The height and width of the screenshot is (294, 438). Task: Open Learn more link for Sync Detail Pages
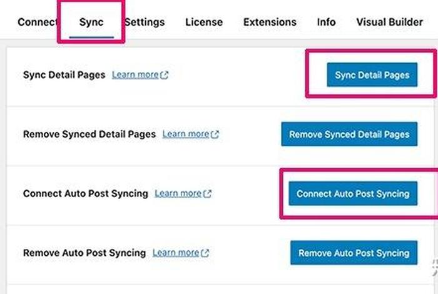[135, 75]
